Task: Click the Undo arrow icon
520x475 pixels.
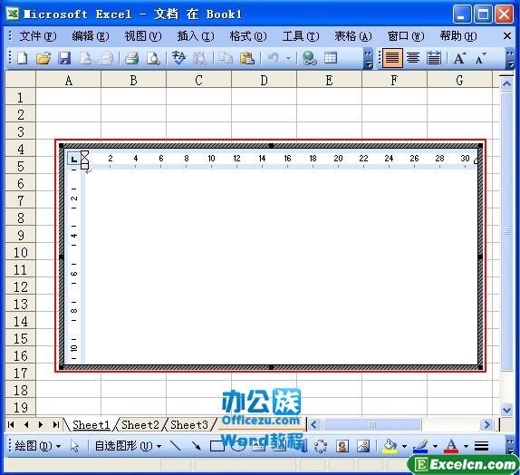Action: click(x=273, y=58)
